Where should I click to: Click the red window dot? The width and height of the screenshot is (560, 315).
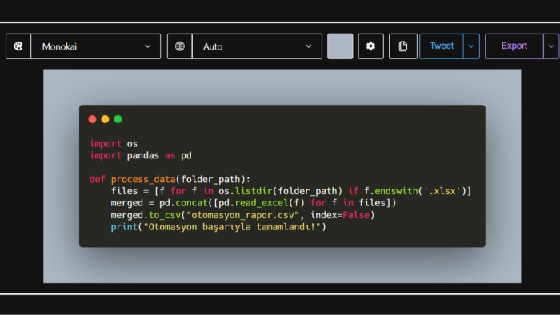[93, 119]
